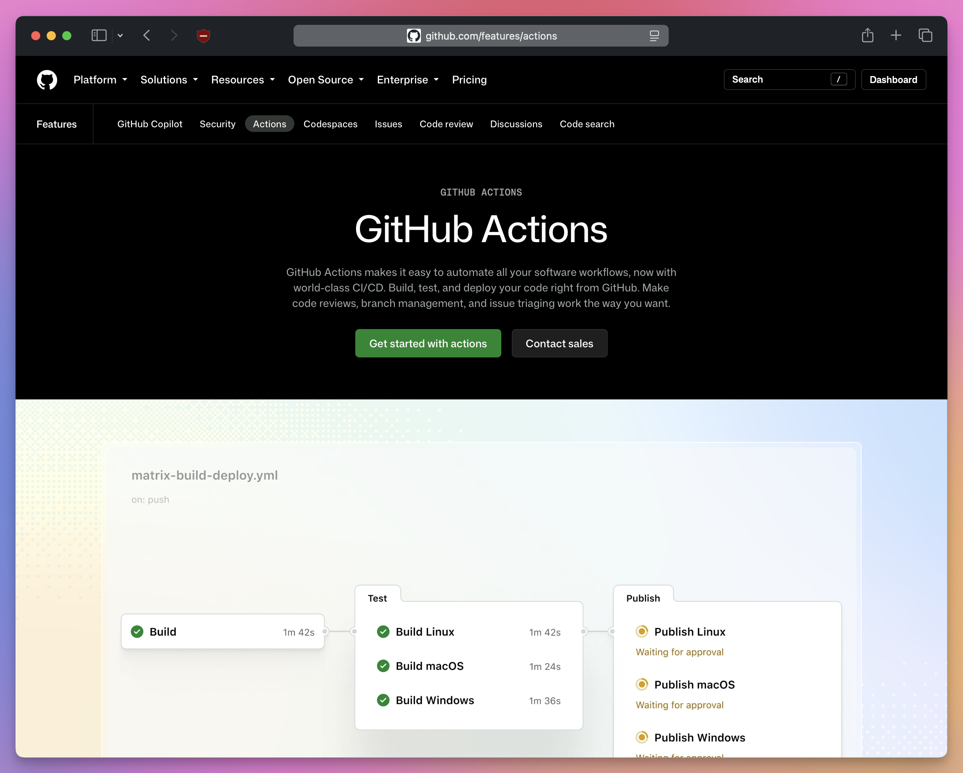Expand the Resources menu
963x773 pixels.
[x=243, y=80]
